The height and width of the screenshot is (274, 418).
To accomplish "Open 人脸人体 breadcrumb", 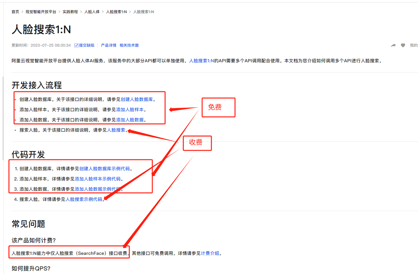I will 92,11.
